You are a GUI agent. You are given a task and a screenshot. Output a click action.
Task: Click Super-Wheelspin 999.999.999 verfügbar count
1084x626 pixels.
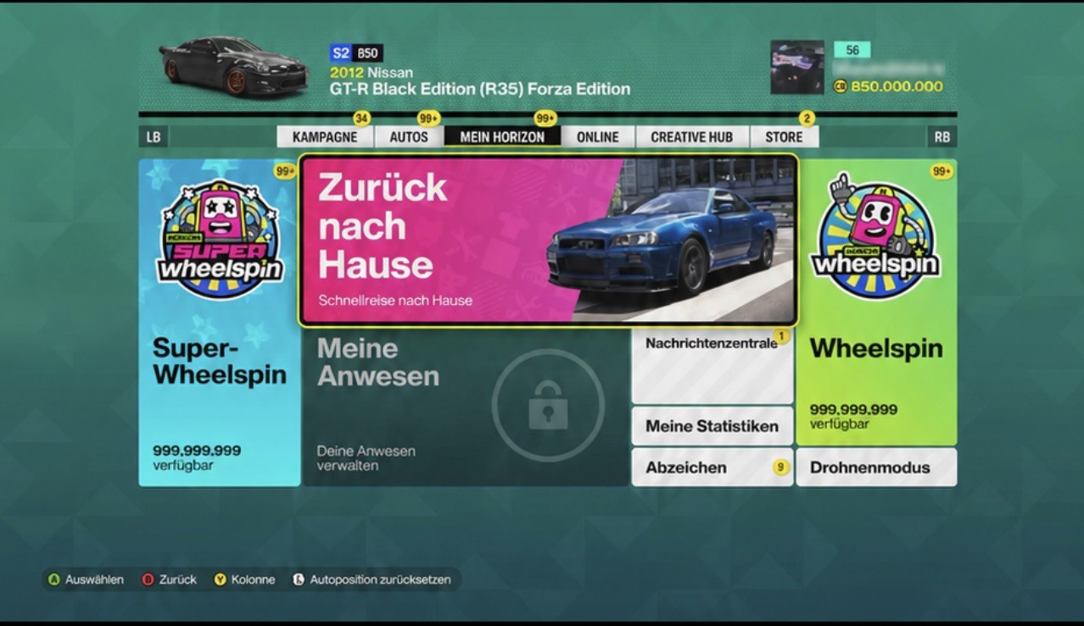pos(197,457)
